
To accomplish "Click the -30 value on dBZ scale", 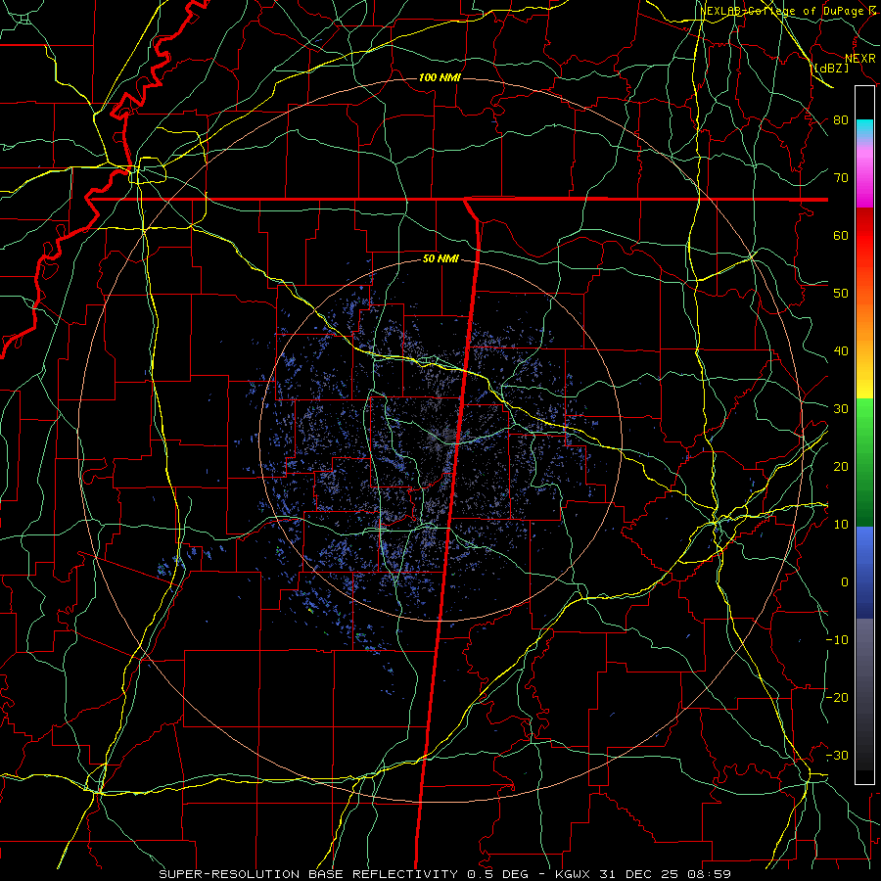I will (837, 755).
